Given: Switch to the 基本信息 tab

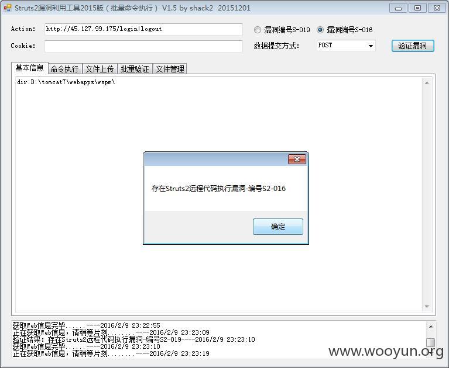Looking at the screenshot, I should pyautogui.click(x=30, y=68).
